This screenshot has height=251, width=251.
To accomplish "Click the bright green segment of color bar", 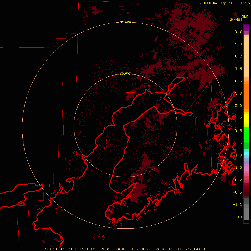I will click(x=246, y=134).
